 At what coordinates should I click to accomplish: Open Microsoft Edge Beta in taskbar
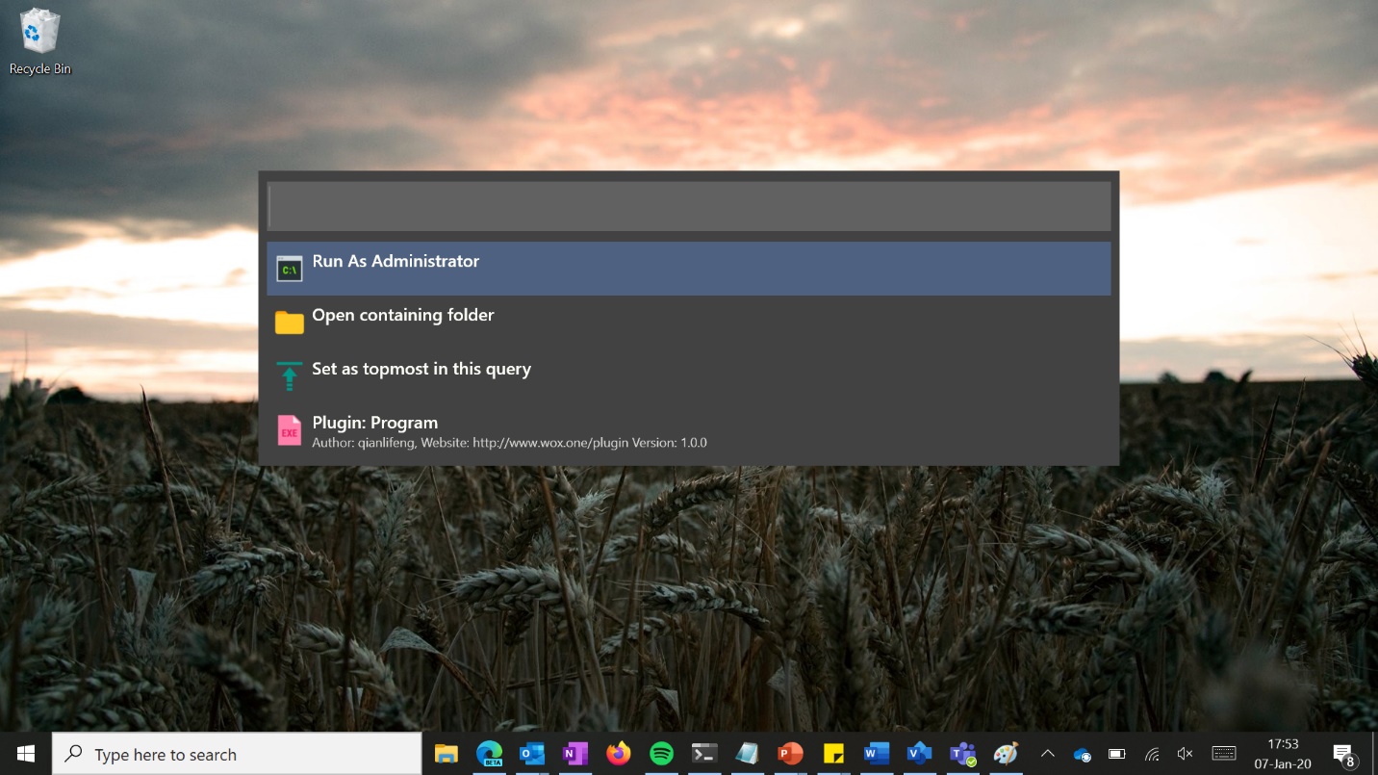tap(490, 754)
